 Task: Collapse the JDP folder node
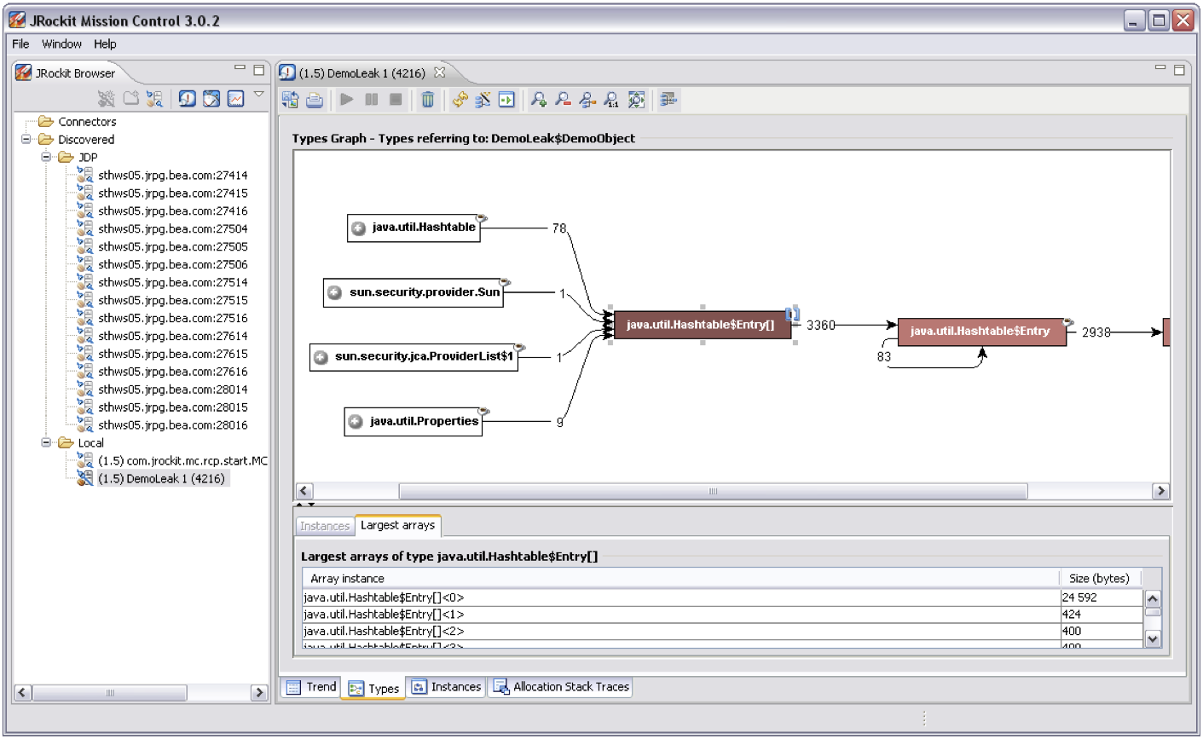tap(47, 157)
